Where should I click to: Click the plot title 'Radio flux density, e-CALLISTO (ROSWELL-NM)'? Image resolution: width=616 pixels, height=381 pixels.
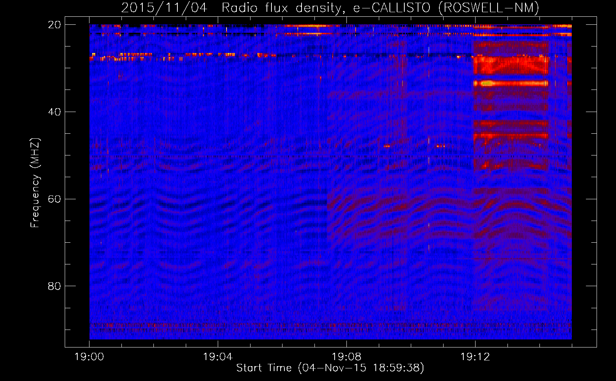(380, 8)
